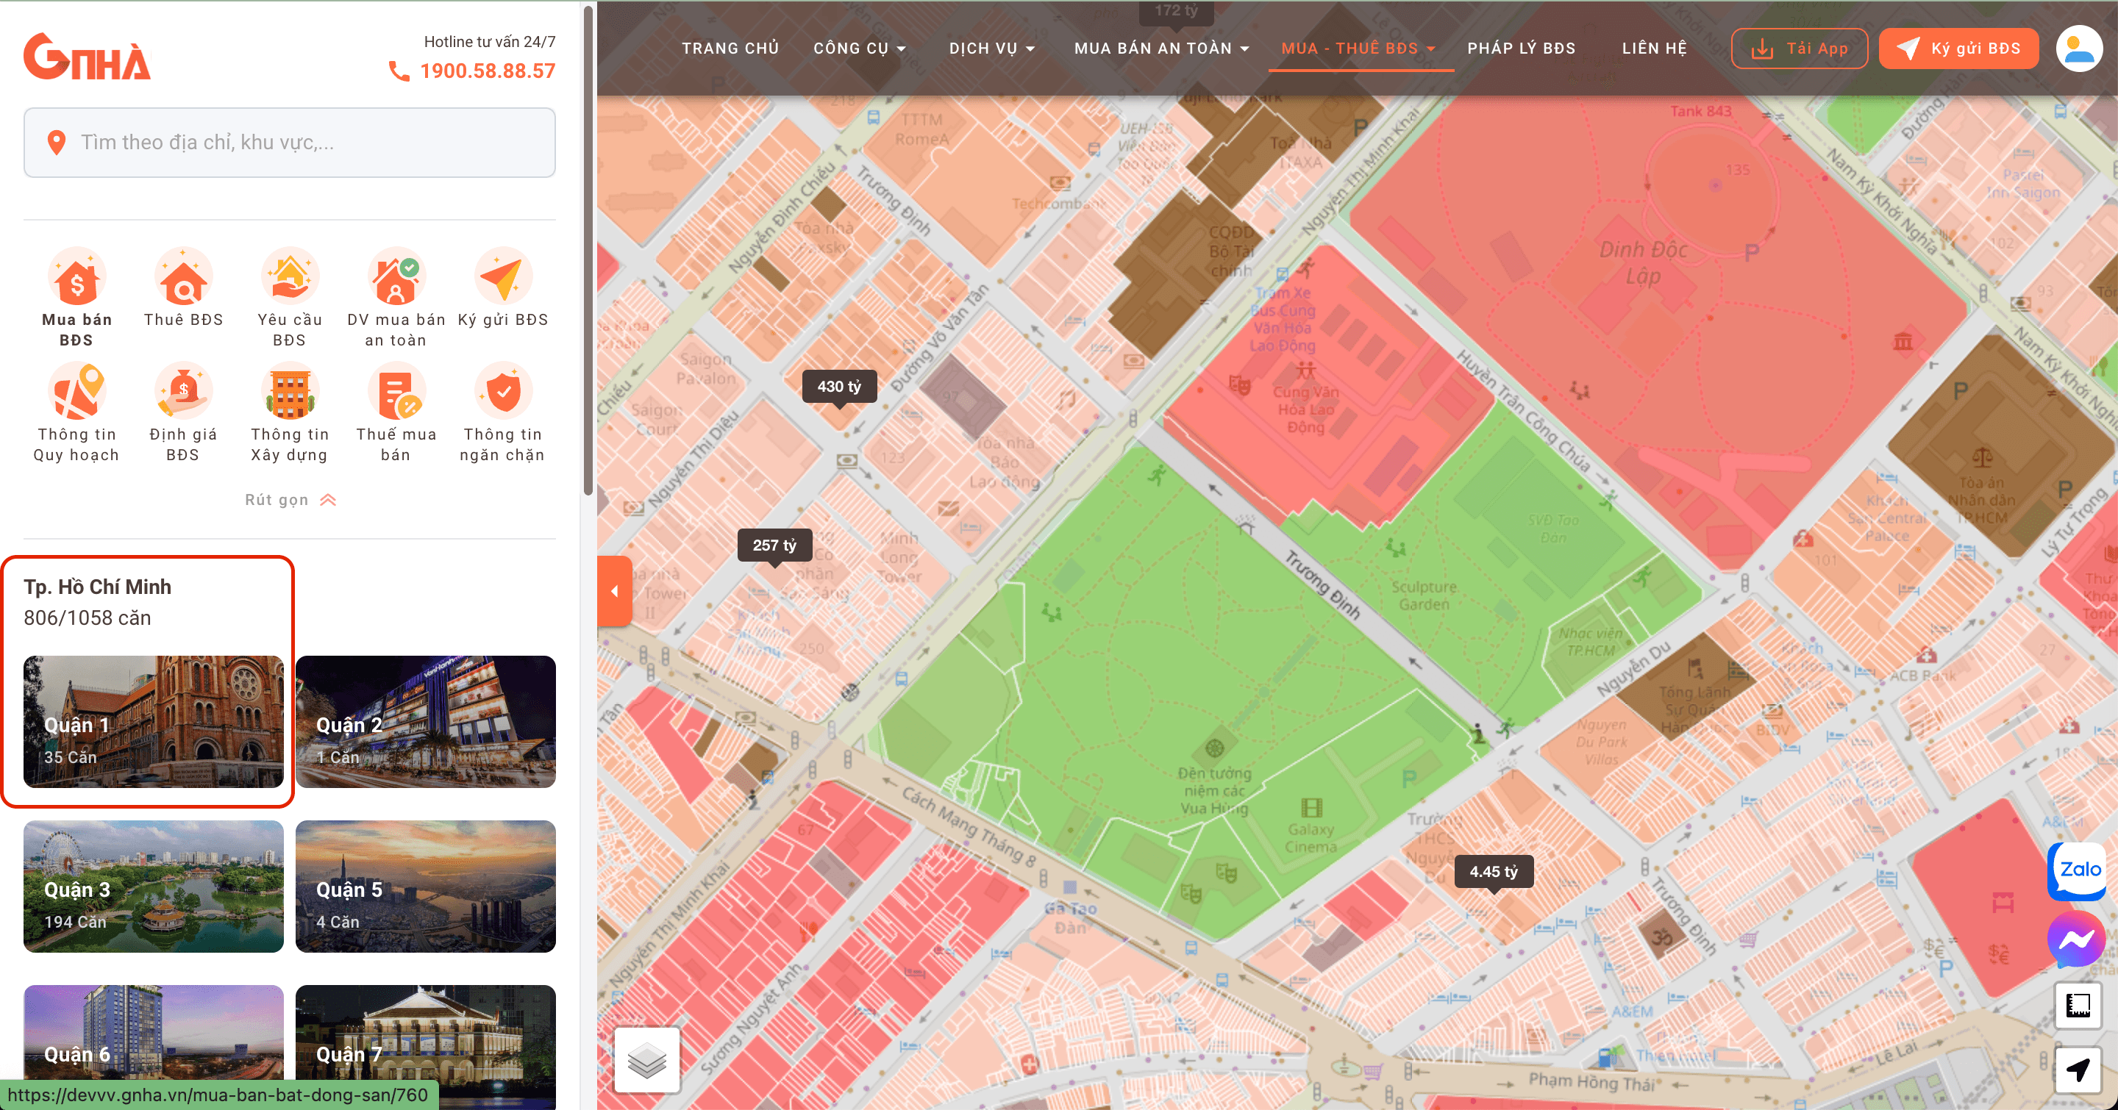Select Quận 6 district card
Screen dimensions: 2118x1110
tap(154, 1048)
